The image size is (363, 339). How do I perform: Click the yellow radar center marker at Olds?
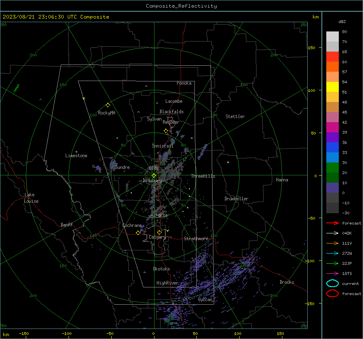click(x=154, y=175)
